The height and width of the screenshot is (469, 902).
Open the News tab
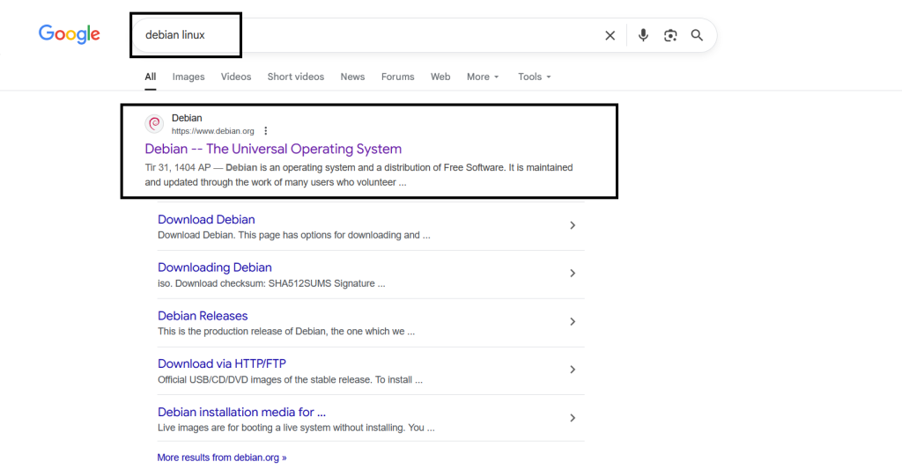(352, 77)
